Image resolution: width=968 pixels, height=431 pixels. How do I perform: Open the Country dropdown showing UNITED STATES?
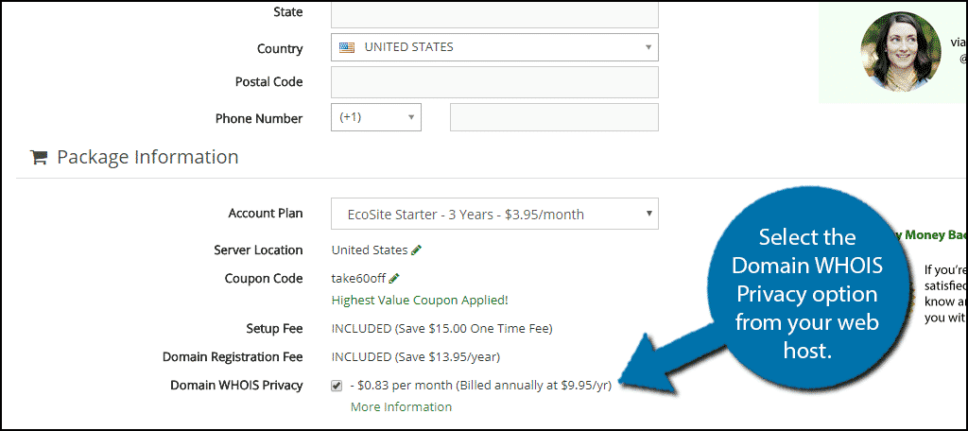coord(494,47)
